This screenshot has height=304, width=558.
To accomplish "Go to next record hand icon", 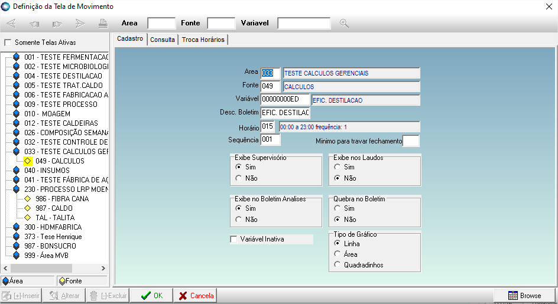I will click(x=57, y=24).
